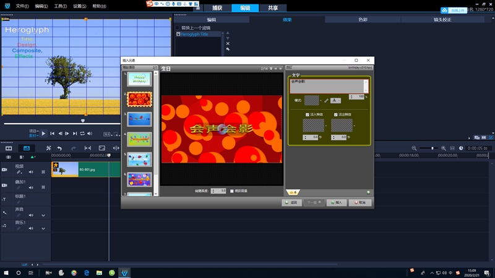
Task: Go to previous category with « arrow
Action: (275, 69)
